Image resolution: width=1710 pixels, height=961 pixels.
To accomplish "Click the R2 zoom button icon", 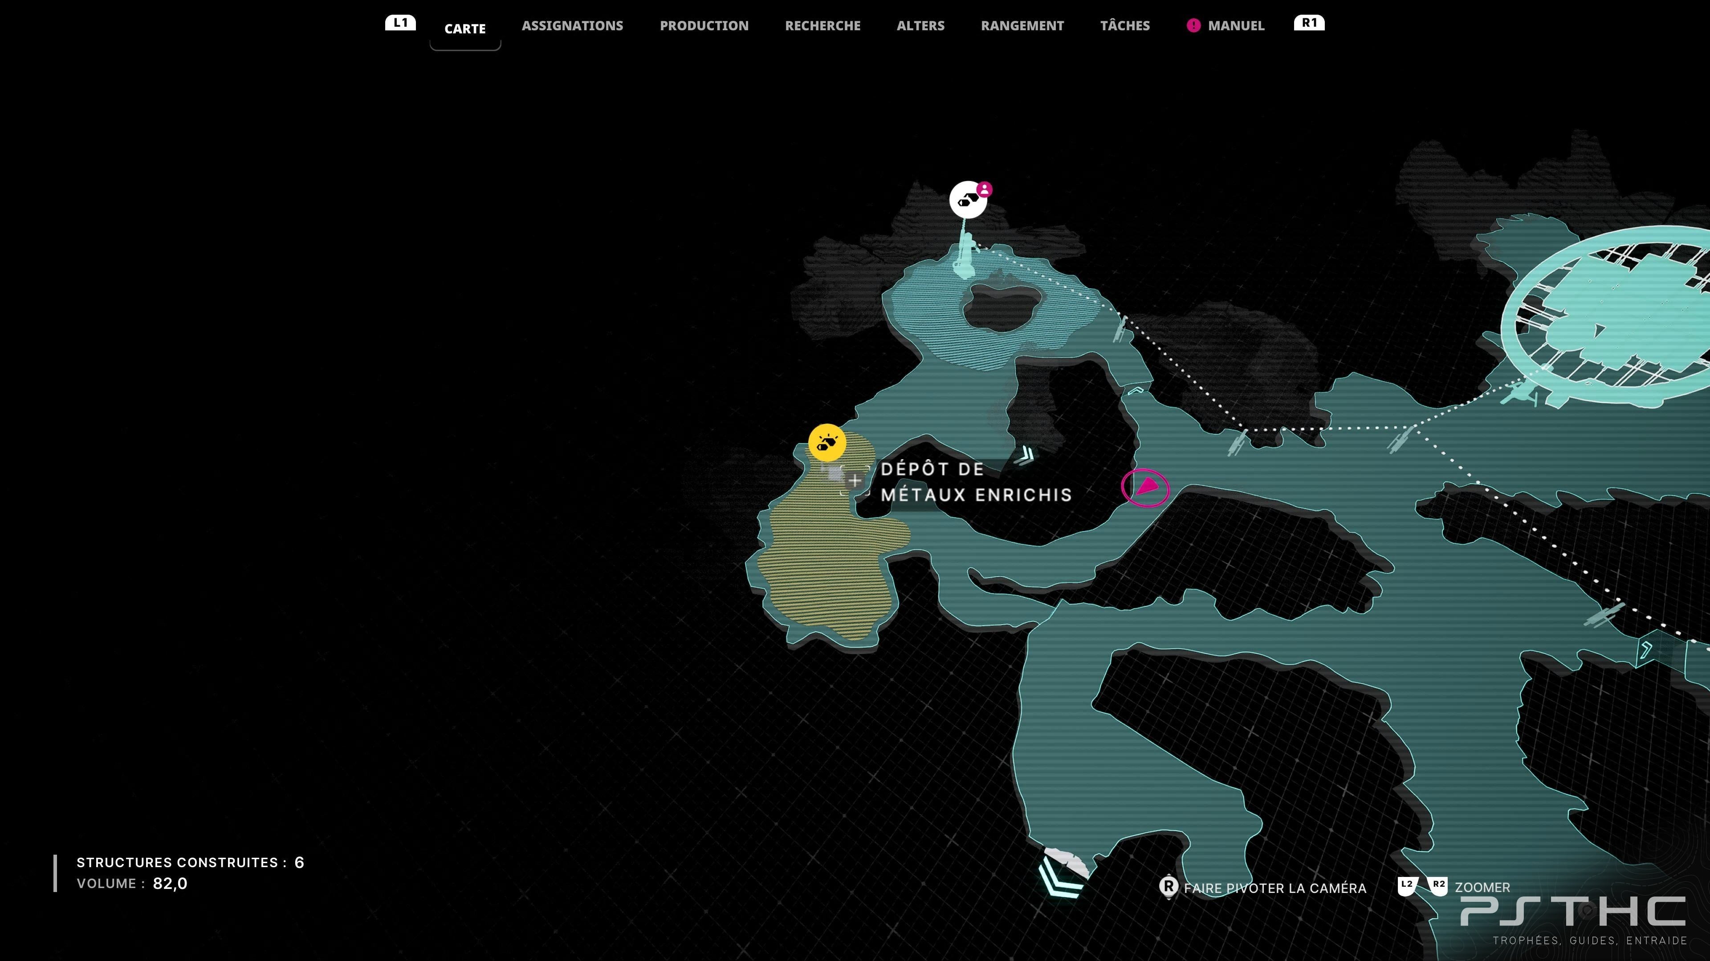I will (x=1437, y=886).
